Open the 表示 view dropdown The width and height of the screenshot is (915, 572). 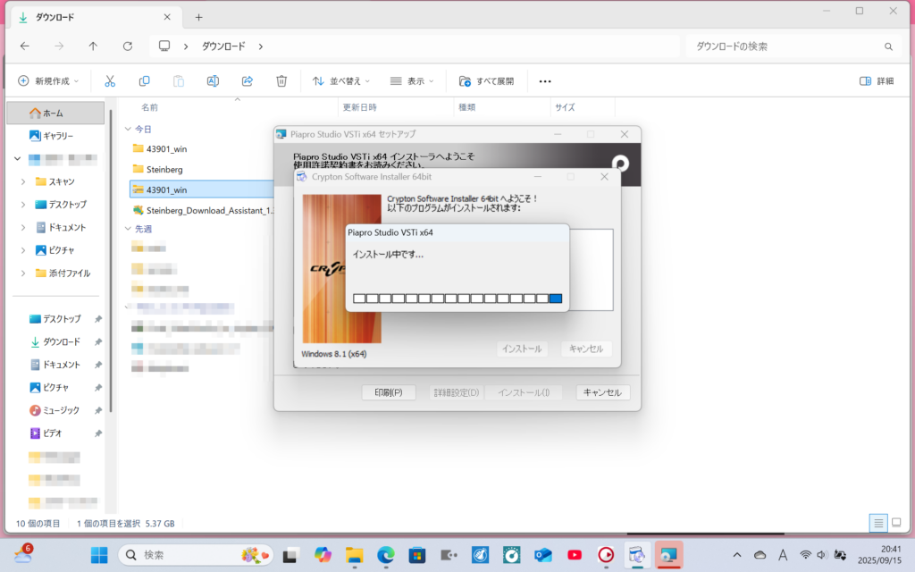[412, 80]
